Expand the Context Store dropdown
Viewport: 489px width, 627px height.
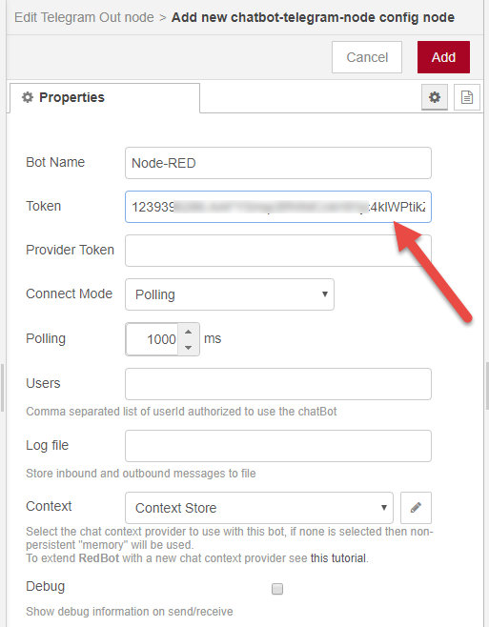point(259,508)
